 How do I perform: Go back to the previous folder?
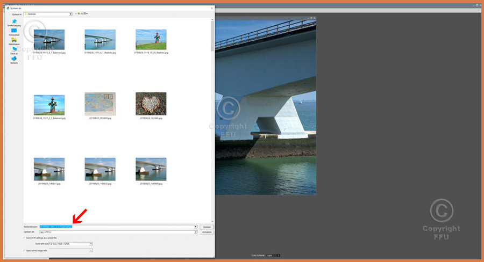[x=76, y=13]
